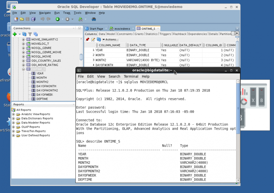Open the Navigate menu in SQL Developer
The width and height of the screenshot is (274, 193).
coord(45,13)
